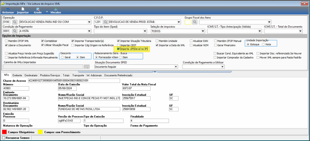This screenshot has height=141, width=310.
Task: Open the C.F.O.P. description dropdown
Action: pyautogui.click(x=179, y=22)
